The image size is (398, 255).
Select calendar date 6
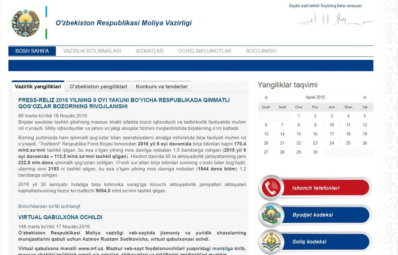pos(266,125)
